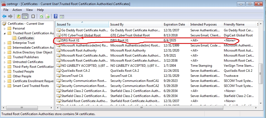Expand Active Directory User Object node

(5, 52)
